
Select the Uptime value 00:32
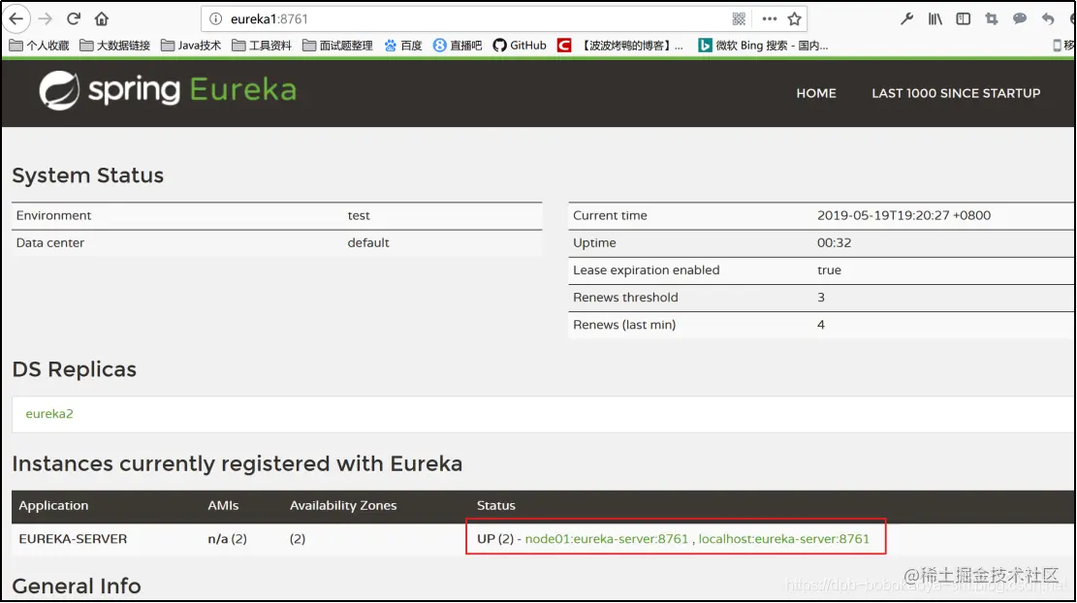click(x=834, y=242)
